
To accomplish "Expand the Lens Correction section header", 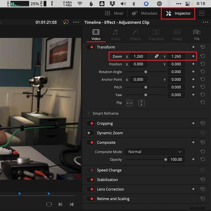I will coord(110,189).
